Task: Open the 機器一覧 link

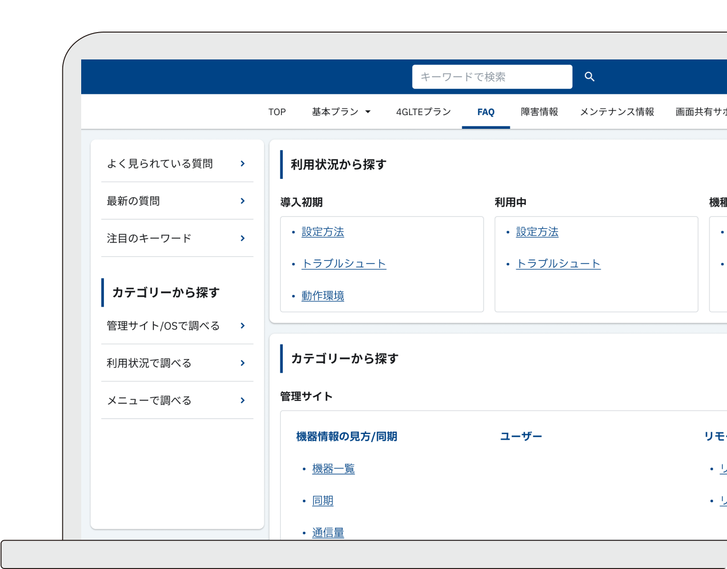Action: pyautogui.click(x=333, y=469)
